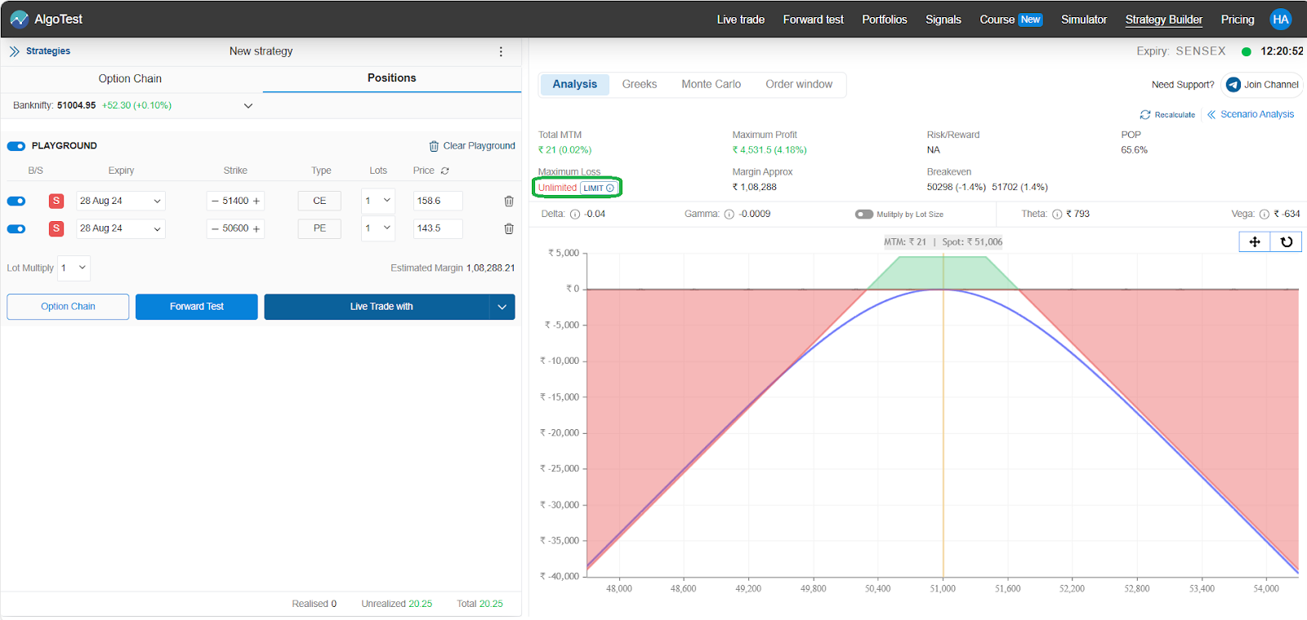The height and width of the screenshot is (620, 1307).
Task: Open Lots dropdown for the CE leg
Action: [378, 201]
